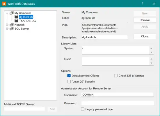Select the TSARDB-DG database entry
The width and height of the screenshot is (160, 116).
27,21
